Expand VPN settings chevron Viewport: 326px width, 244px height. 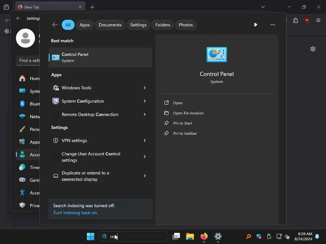pos(145,140)
